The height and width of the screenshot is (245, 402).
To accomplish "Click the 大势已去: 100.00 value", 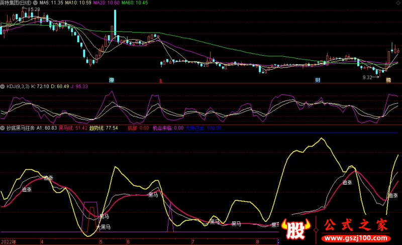I will click(x=204, y=128).
